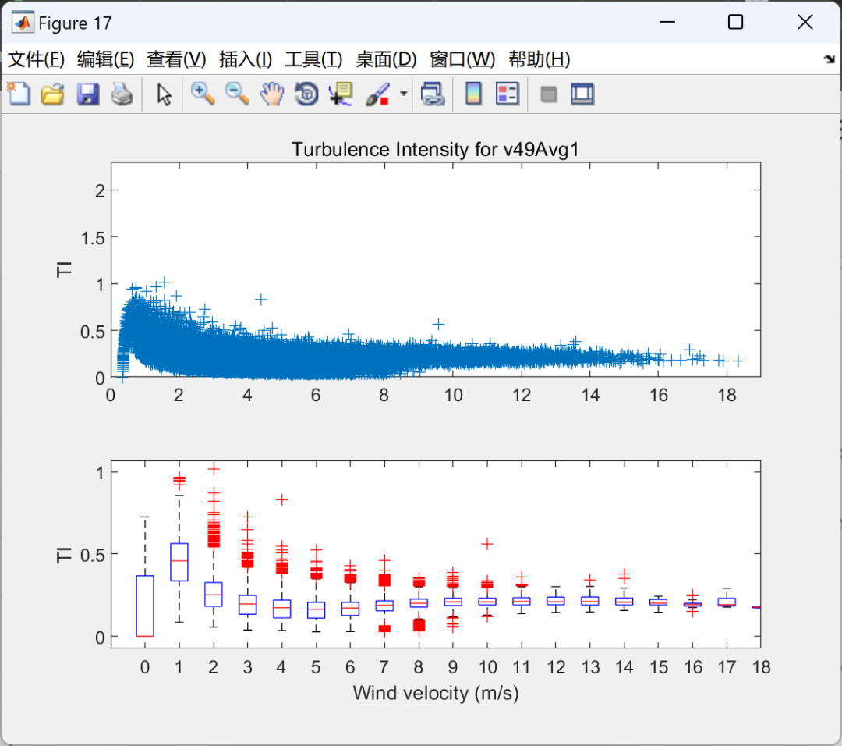The image size is (842, 746).
Task: Click the TI label of the scatter plot
Action: (64, 268)
